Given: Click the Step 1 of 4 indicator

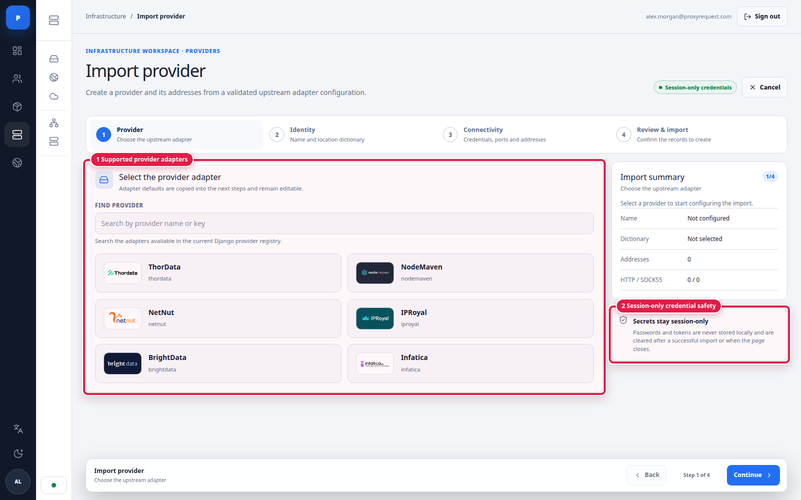Looking at the screenshot, I should tap(696, 475).
